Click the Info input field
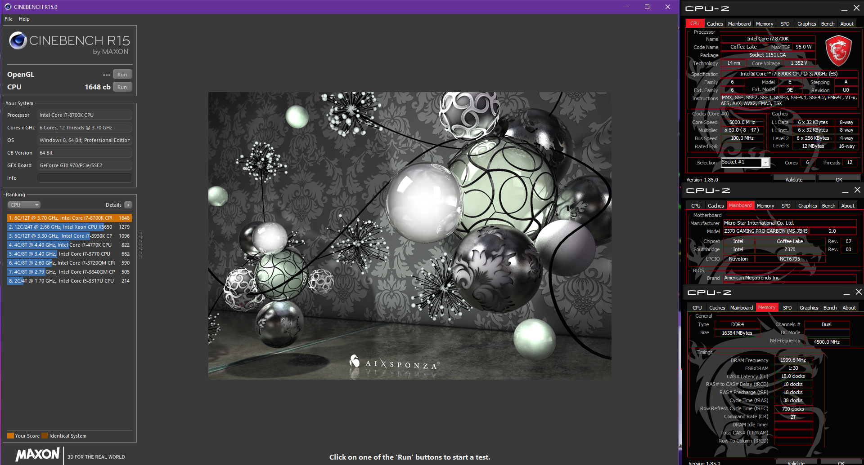This screenshot has height=465, width=864. (x=85, y=178)
